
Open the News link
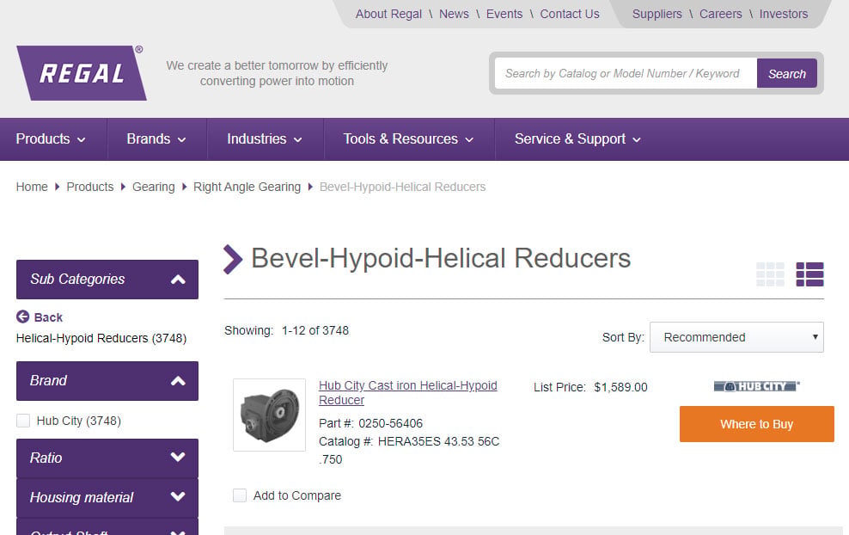pyautogui.click(x=454, y=14)
